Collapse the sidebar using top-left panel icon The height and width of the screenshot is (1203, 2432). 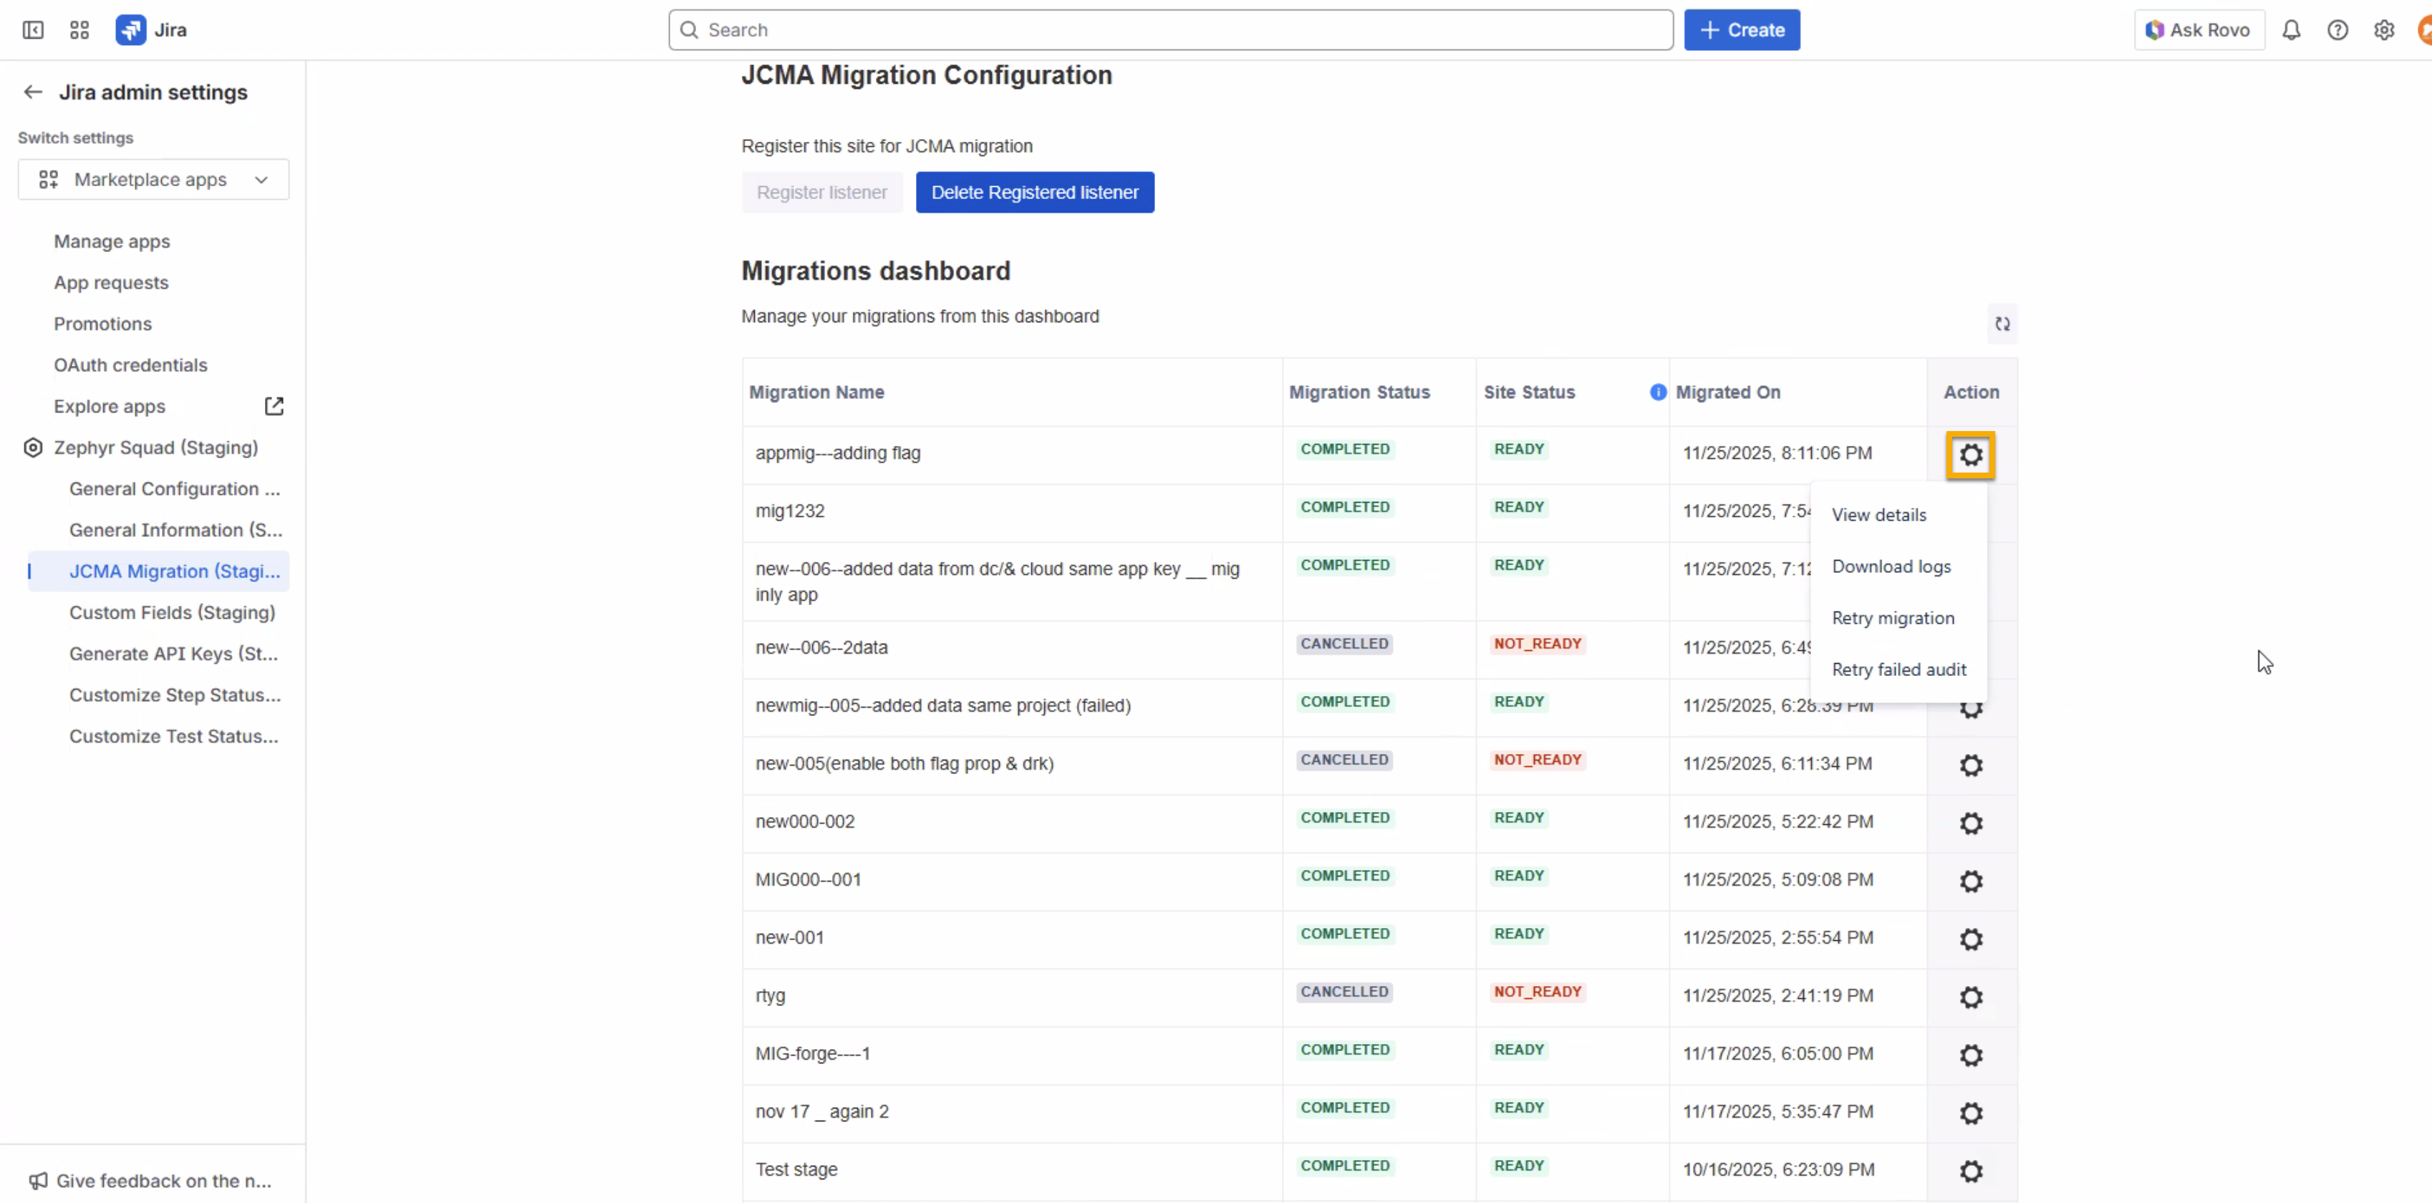click(33, 30)
